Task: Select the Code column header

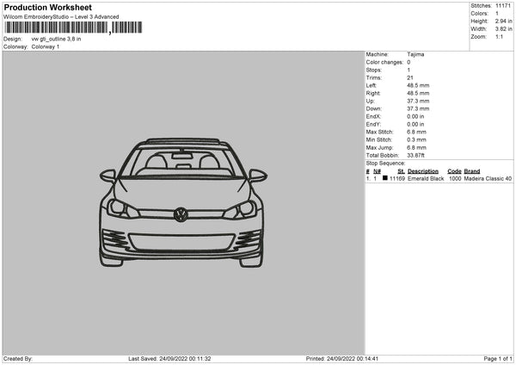Action: coord(454,171)
